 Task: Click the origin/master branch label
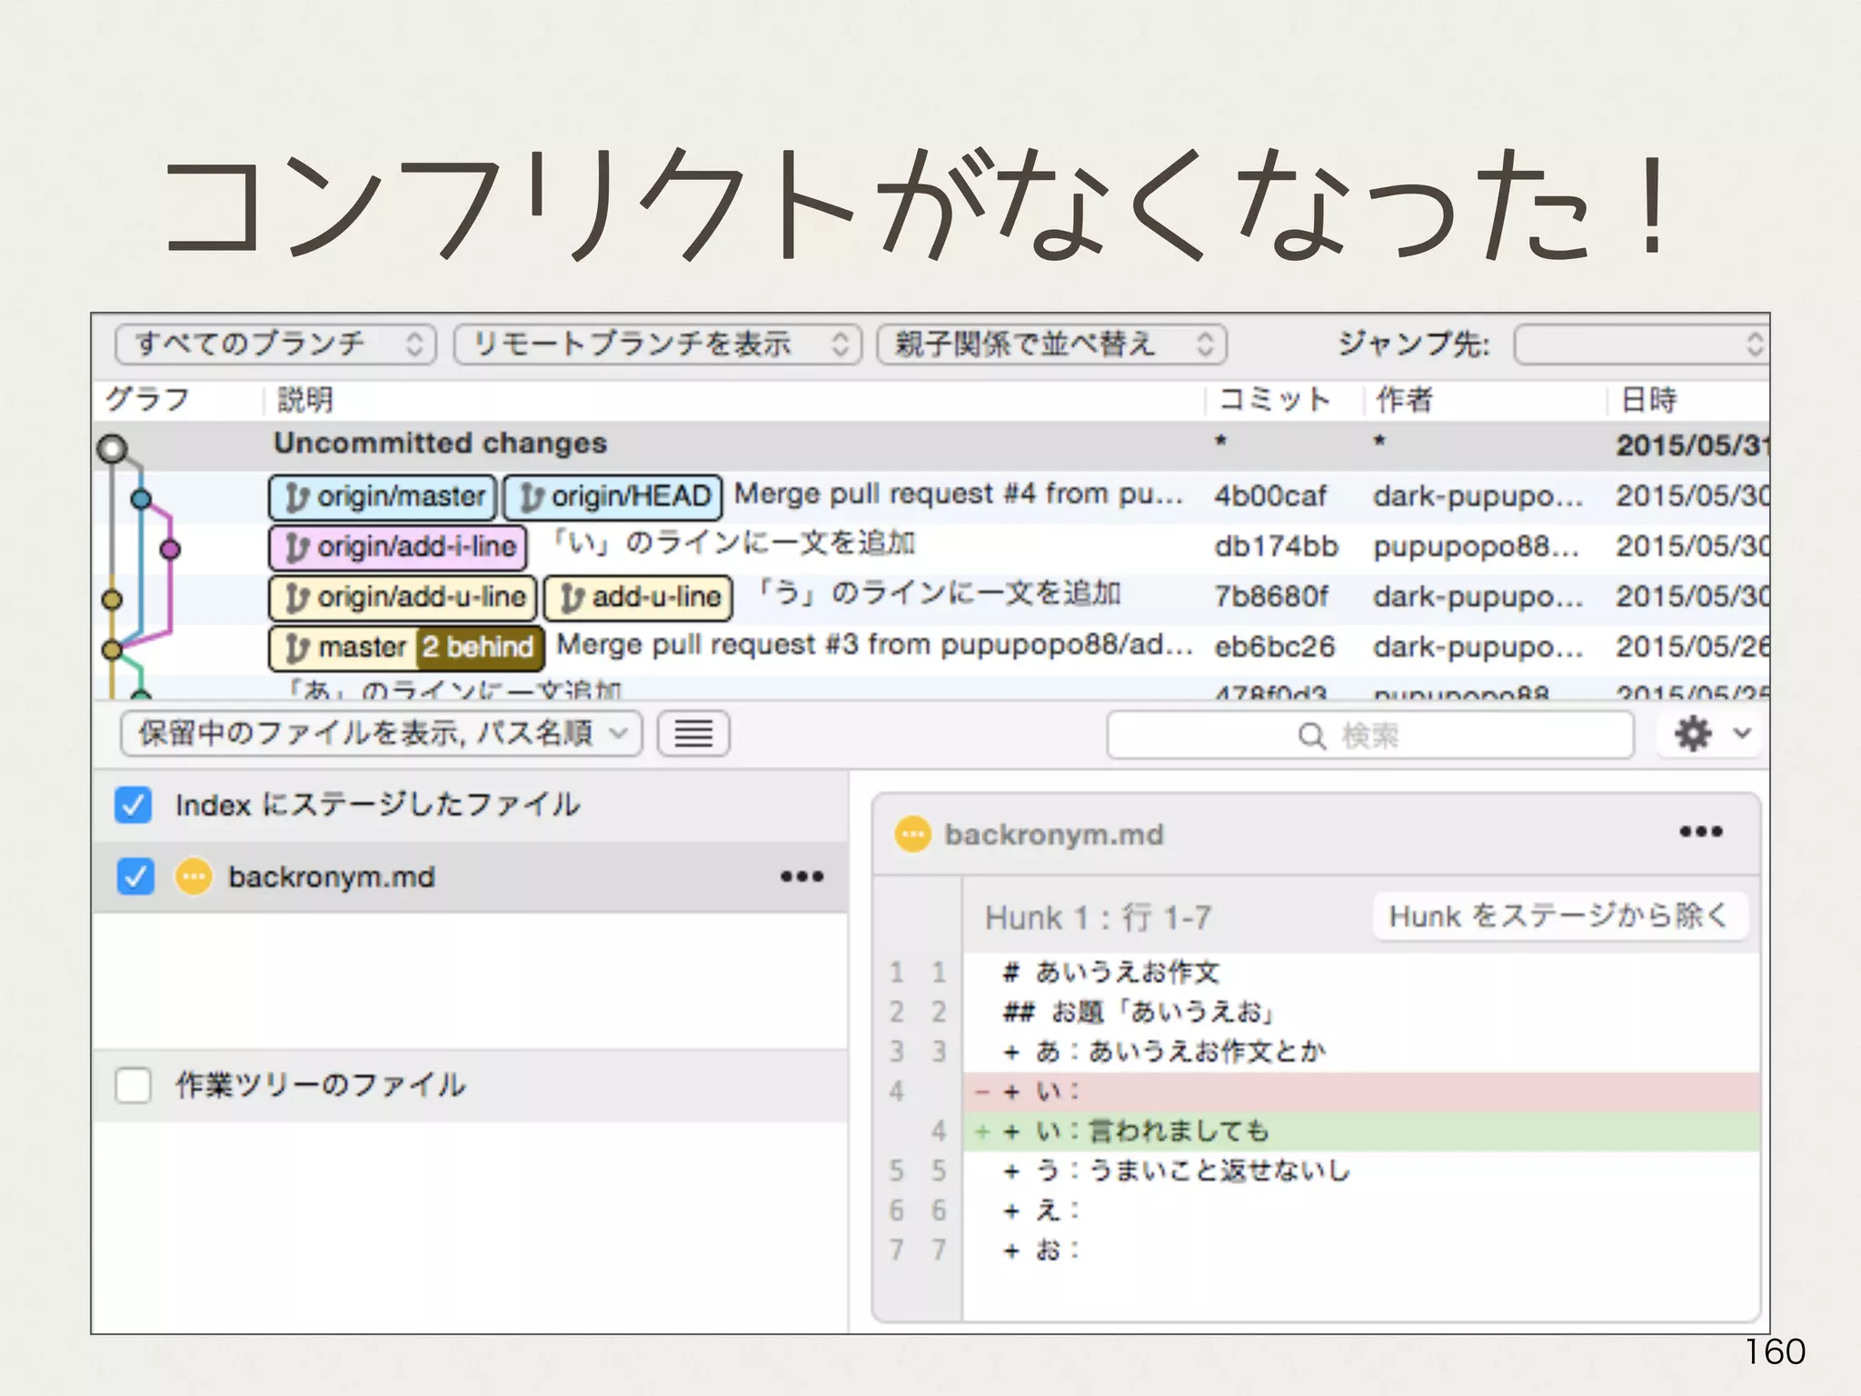383,496
